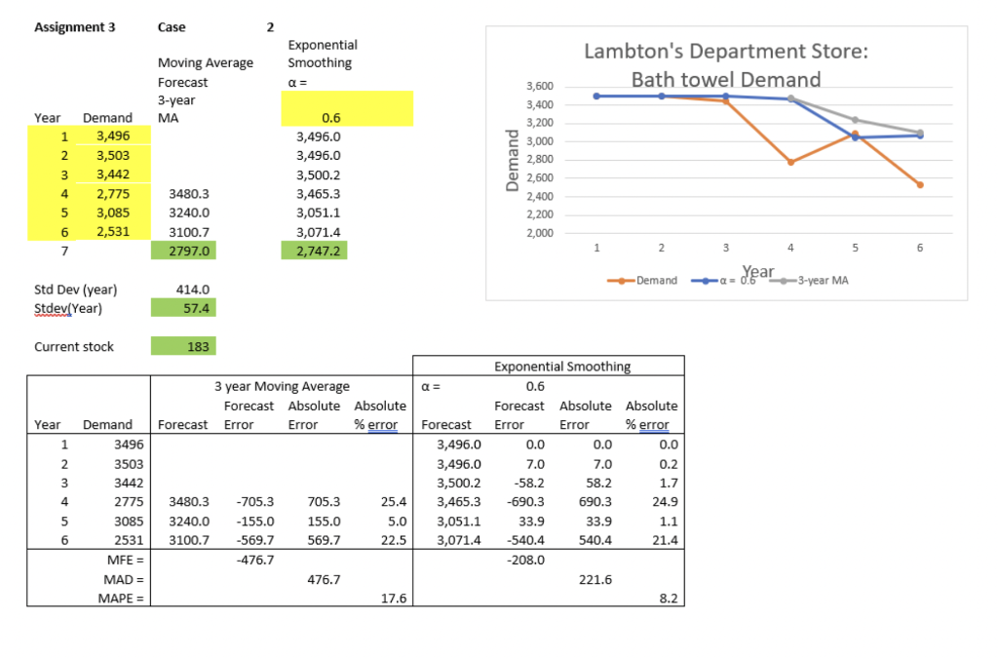Viewport: 998px width, 659px height.
Task: Click the 3 year Moving Average header
Action: pyautogui.click(x=282, y=386)
